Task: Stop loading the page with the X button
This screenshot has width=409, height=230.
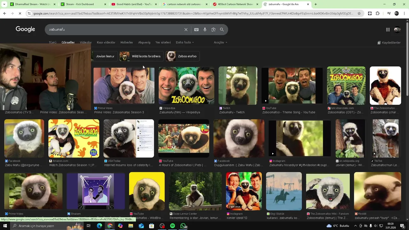Action: pos(20,13)
